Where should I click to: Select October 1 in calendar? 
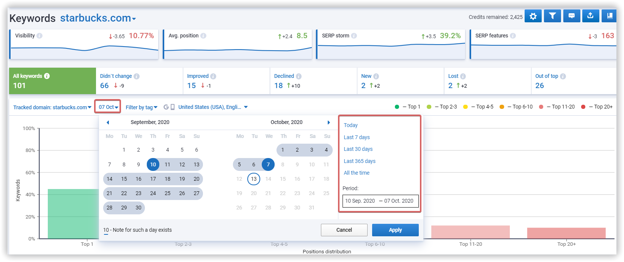(283, 150)
